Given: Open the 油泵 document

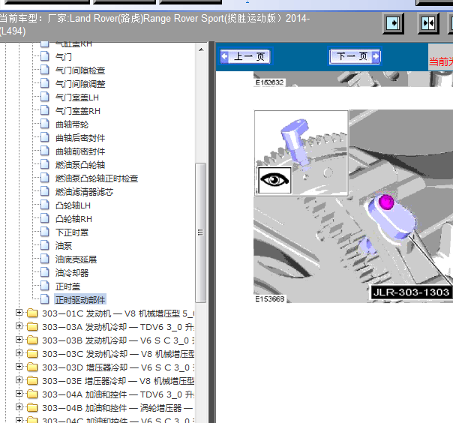Looking at the screenshot, I should click(64, 246).
